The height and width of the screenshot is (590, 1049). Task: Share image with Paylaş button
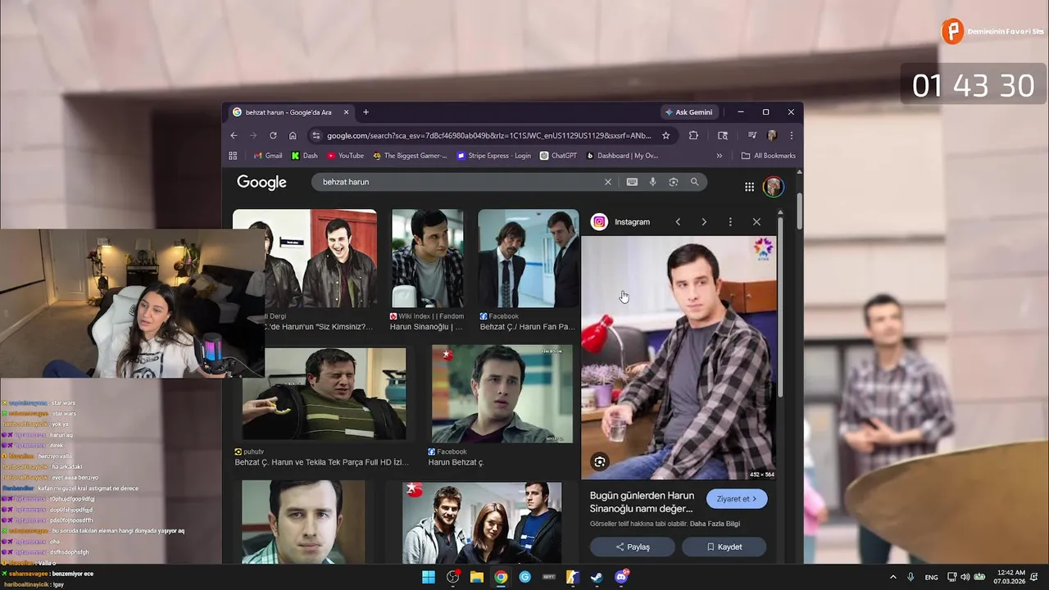[633, 547]
